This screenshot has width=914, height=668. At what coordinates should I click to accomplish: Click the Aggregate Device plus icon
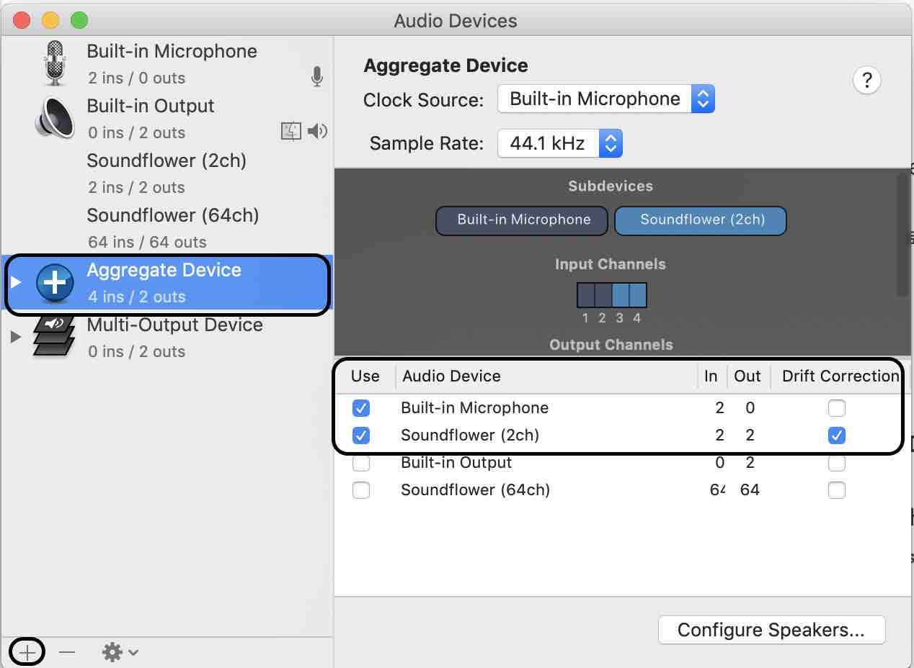pyautogui.click(x=55, y=282)
